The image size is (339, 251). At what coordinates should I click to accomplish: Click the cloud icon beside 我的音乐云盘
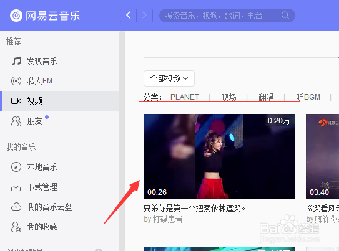16,207
